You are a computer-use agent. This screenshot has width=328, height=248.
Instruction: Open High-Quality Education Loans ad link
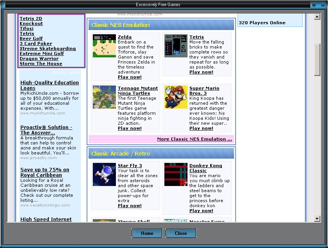click(x=50, y=85)
